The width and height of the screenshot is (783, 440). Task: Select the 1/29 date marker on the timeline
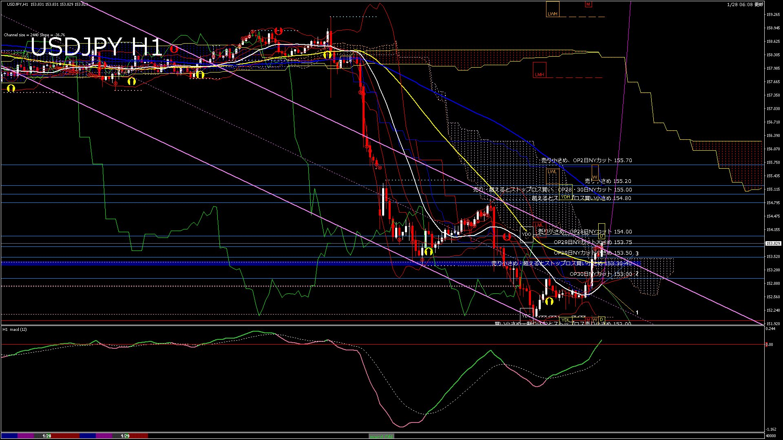125,436
